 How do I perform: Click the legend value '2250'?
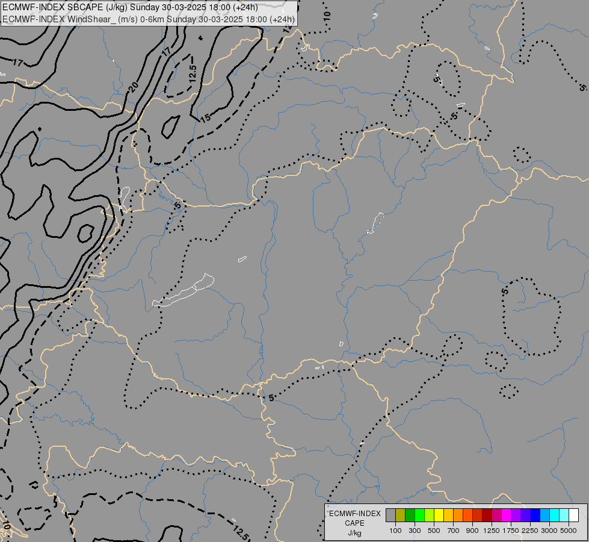(530, 531)
